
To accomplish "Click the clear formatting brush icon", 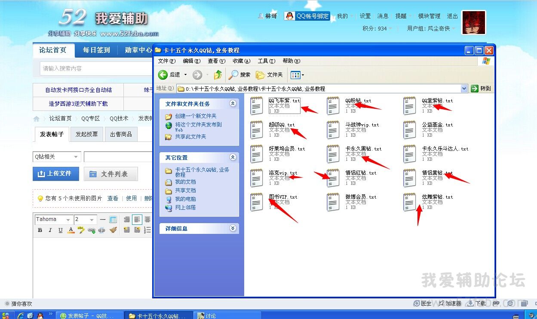I will point(113,230).
